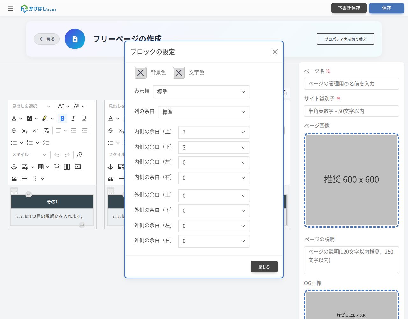The image size is (408, 319).
Task: Click the horizontal line icon in first editor
Action: coord(25,179)
